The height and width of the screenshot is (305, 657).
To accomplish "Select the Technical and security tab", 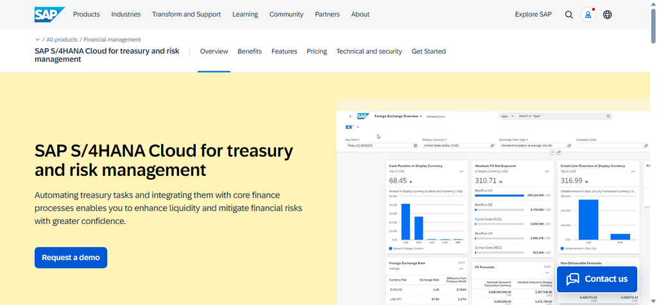I will click(369, 51).
